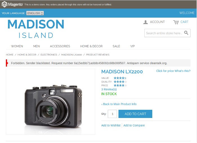Click the Madison Island store logo
This screenshot has width=197, height=143.
pyautogui.click(x=36, y=29)
